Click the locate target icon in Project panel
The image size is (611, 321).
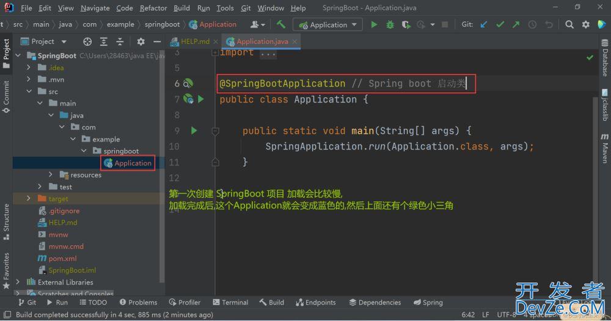coord(87,41)
